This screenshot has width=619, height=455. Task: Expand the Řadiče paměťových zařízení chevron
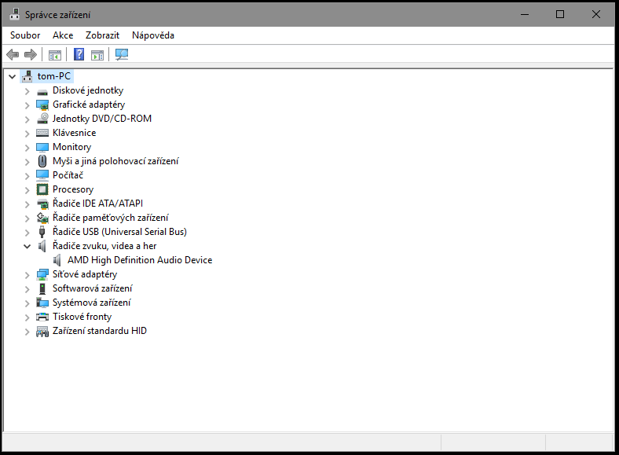[x=27, y=218]
